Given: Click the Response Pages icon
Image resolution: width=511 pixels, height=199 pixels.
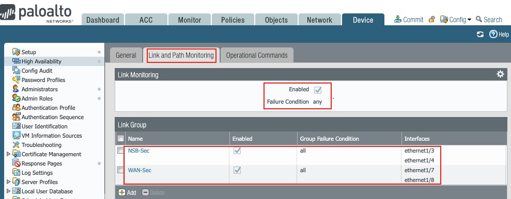Looking at the screenshot, I should [x=16, y=163].
